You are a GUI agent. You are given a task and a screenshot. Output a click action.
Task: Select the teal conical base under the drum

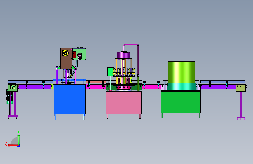pos(182,86)
